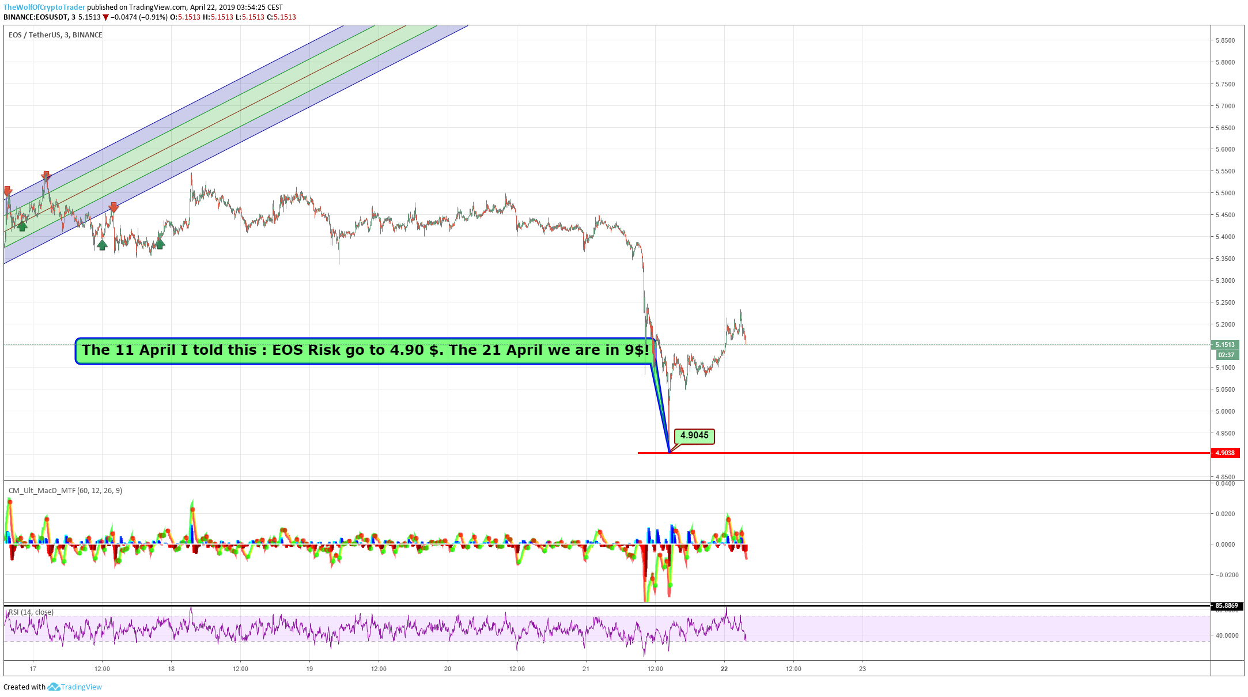Select the CM_Ult_MacD_MTF indicator title
Screen dimensions: 1248x697
(x=65, y=490)
